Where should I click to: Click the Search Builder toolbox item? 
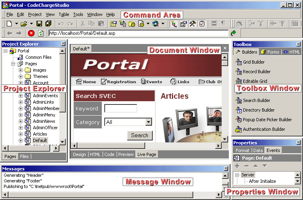[x=256, y=100]
